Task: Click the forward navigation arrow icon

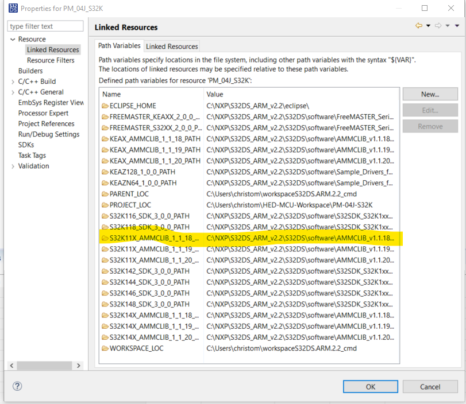Action: [x=438, y=26]
